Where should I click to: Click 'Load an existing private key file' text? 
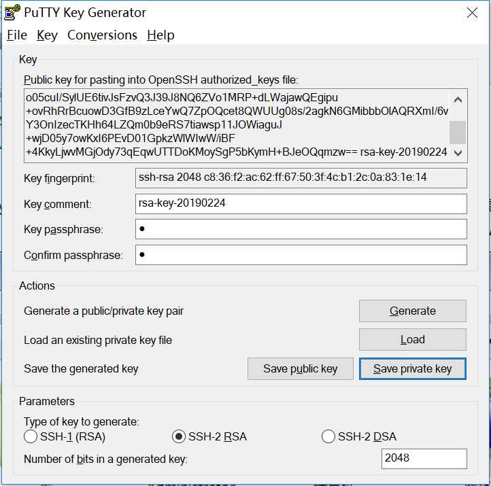[x=98, y=340]
